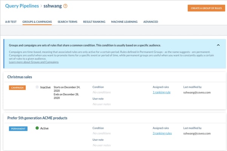227x151 pixels.
Task: Select the ADVANCED tab
Action: pyautogui.click(x=151, y=22)
